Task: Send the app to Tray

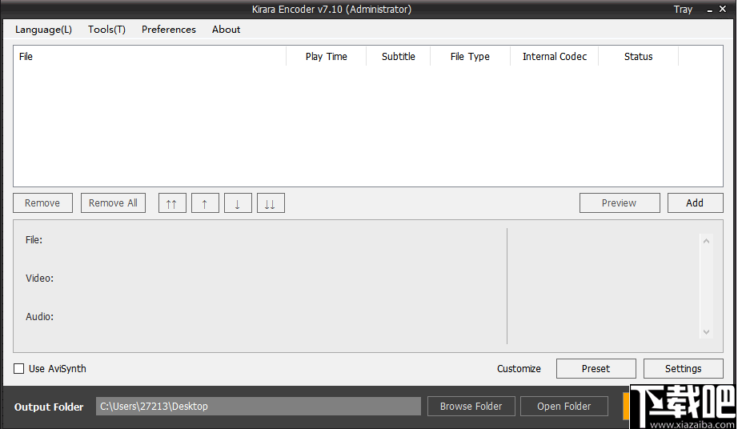Action: click(683, 10)
